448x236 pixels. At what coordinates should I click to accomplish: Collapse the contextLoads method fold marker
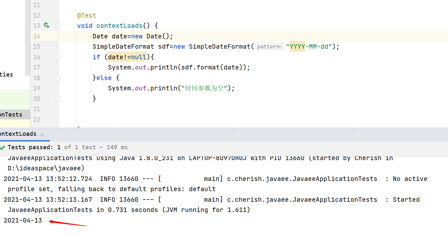(58, 26)
